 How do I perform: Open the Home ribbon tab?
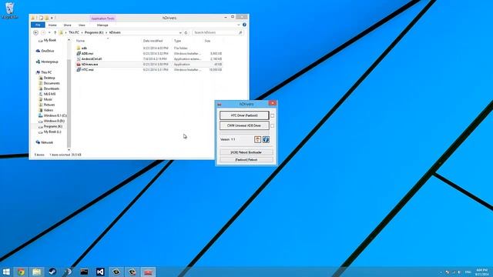[52, 25]
